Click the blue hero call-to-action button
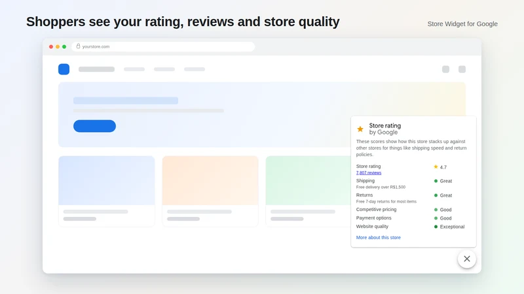This screenshot has height=294, width=524. pos(94,126)
